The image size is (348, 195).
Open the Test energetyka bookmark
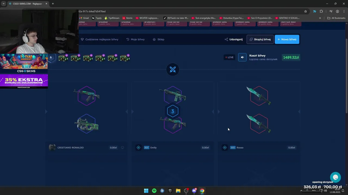pyautogui.click(x=204, y=18)
